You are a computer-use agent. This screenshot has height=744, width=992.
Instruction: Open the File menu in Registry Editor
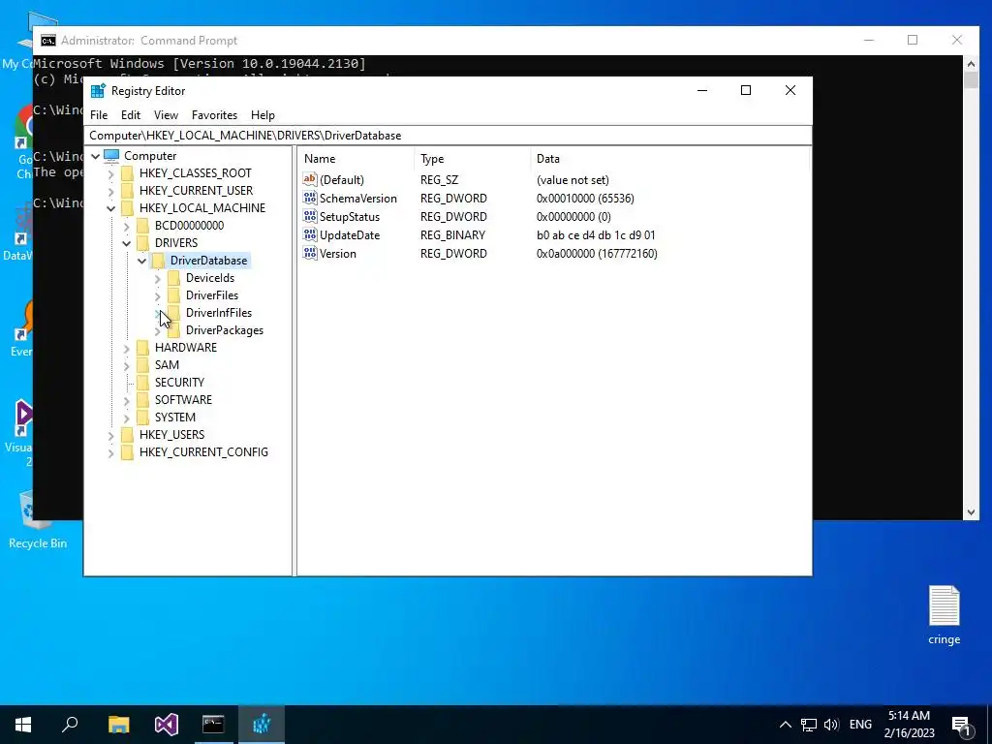click(99, 115)
